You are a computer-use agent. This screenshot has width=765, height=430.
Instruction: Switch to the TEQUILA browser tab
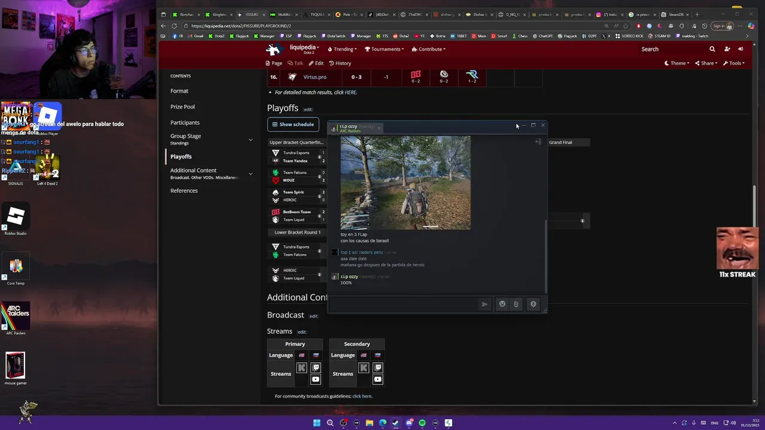[317, 14]
